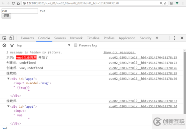Click the 销毁 button

coord(6,16)
